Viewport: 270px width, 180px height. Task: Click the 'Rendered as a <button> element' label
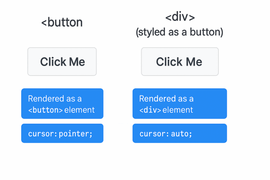point(63,103)
